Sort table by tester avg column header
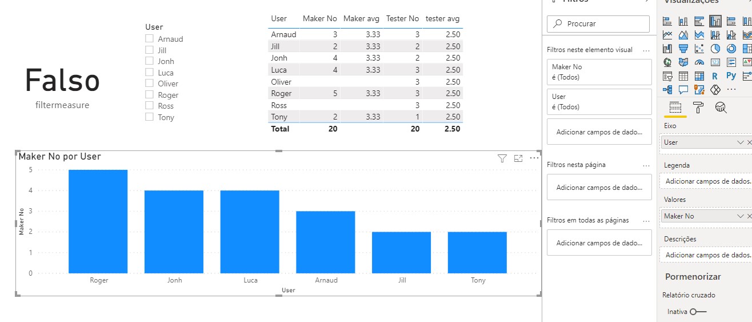This screenshot has height=322, width=752. (x=442, y=19)
